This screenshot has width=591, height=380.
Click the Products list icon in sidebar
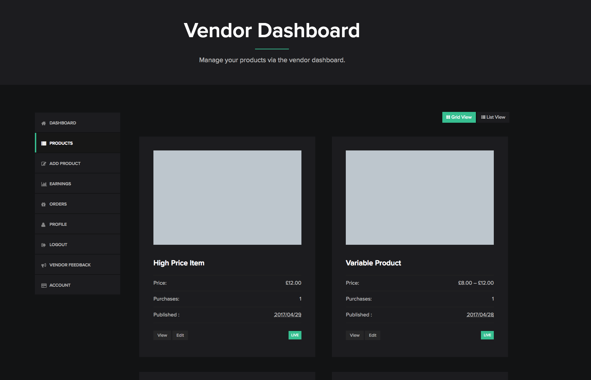coord(43,143)
